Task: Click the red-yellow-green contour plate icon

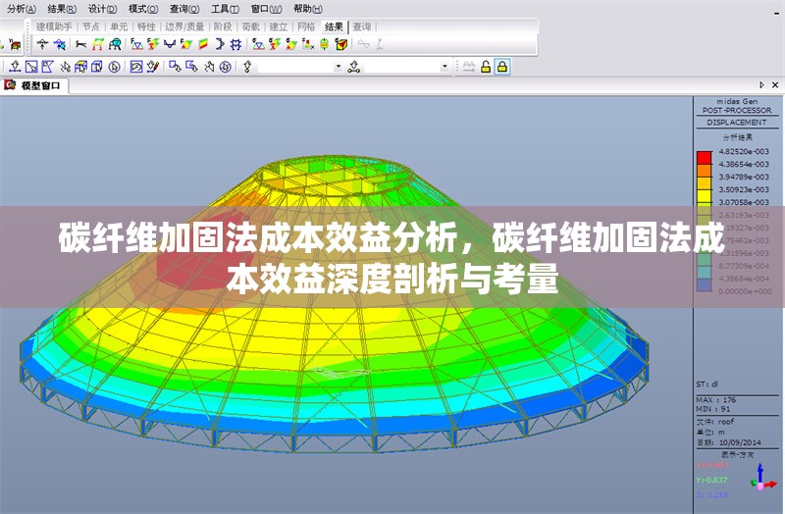Action: [203, 44]
